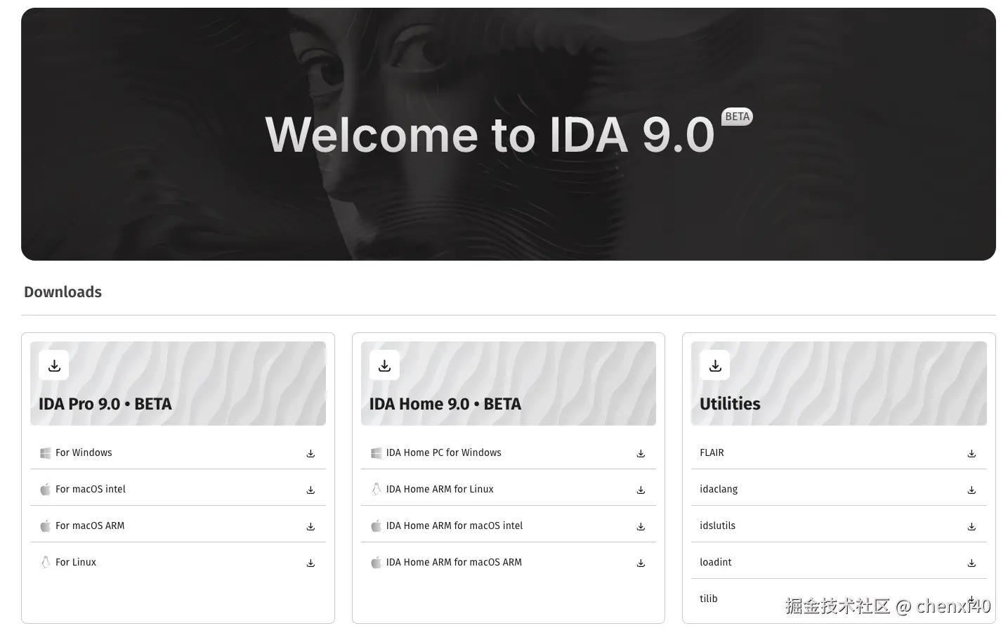Select IDA Home ARM for macOS ARM link
The width and height of the screenshot is (1008, 633).
454,562
